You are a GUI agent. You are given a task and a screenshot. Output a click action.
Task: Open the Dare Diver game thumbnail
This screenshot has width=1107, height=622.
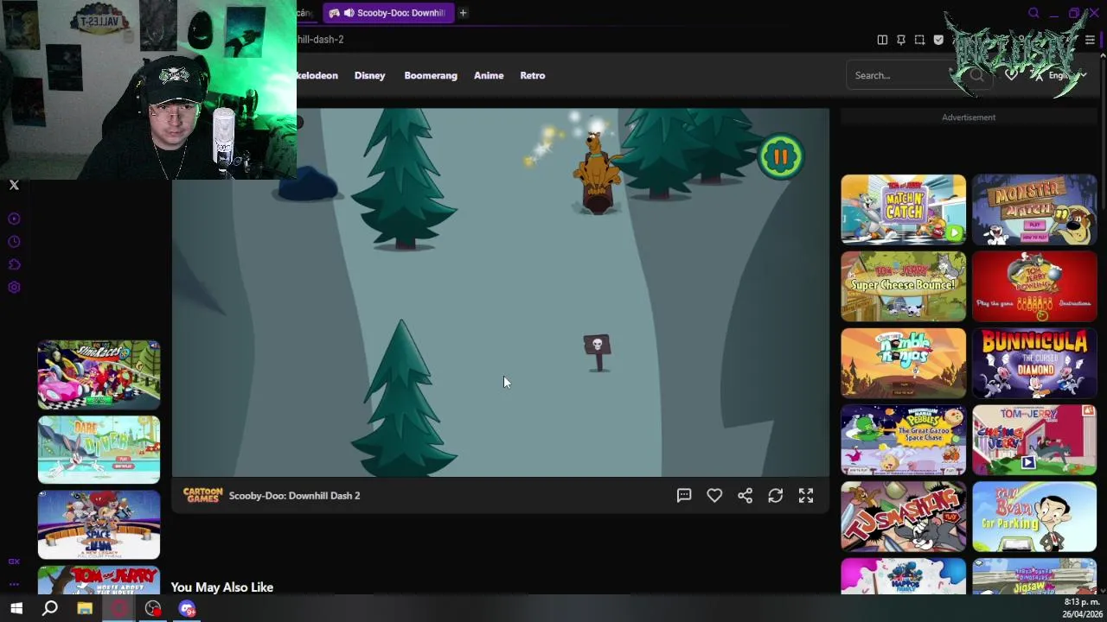click(x=99, y=449)
